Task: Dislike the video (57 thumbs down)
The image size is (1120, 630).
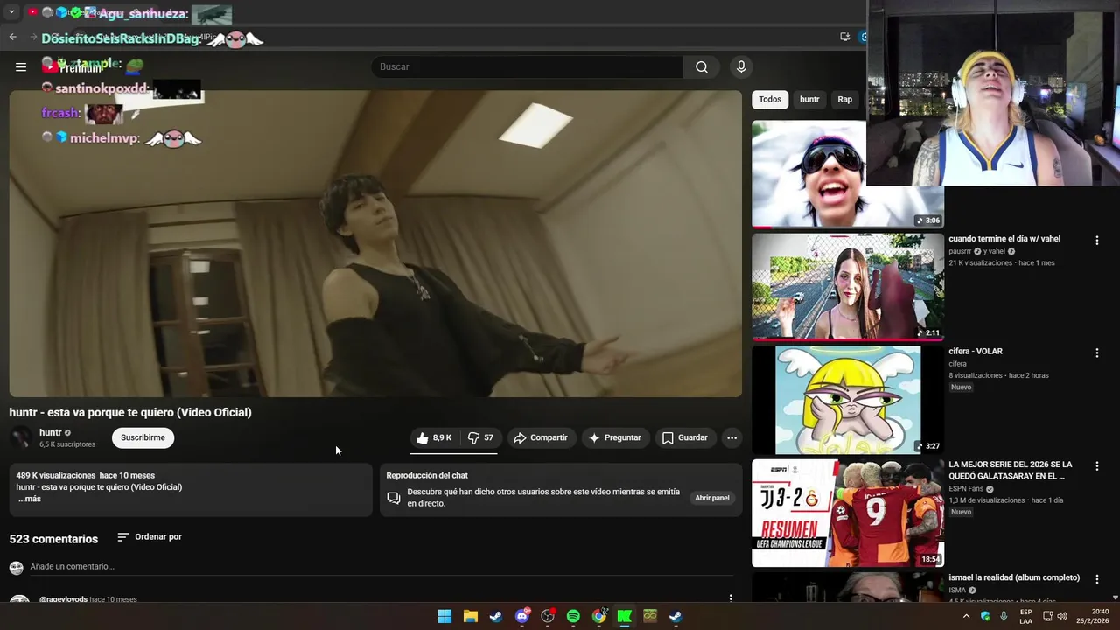Action: point(480,437)
